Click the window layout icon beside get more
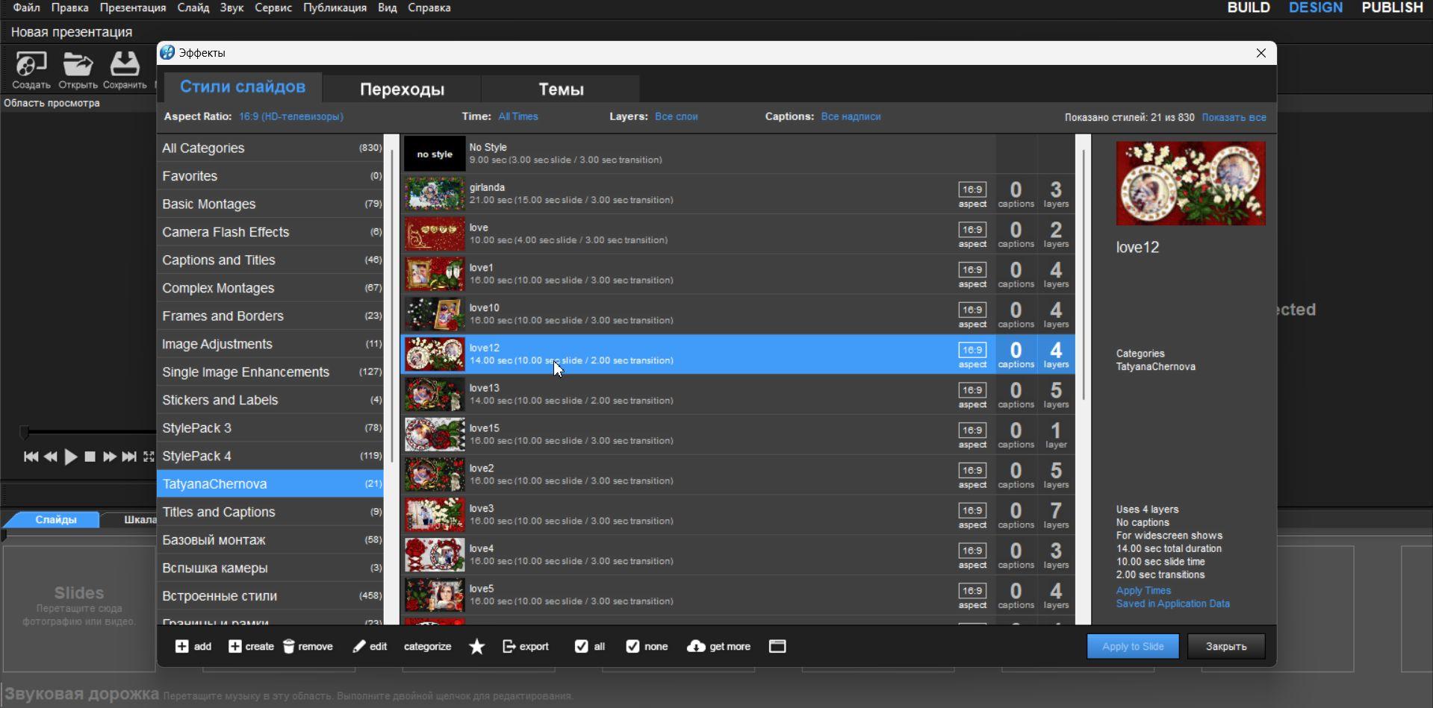 pyautogui.click(x=777, y=646)
